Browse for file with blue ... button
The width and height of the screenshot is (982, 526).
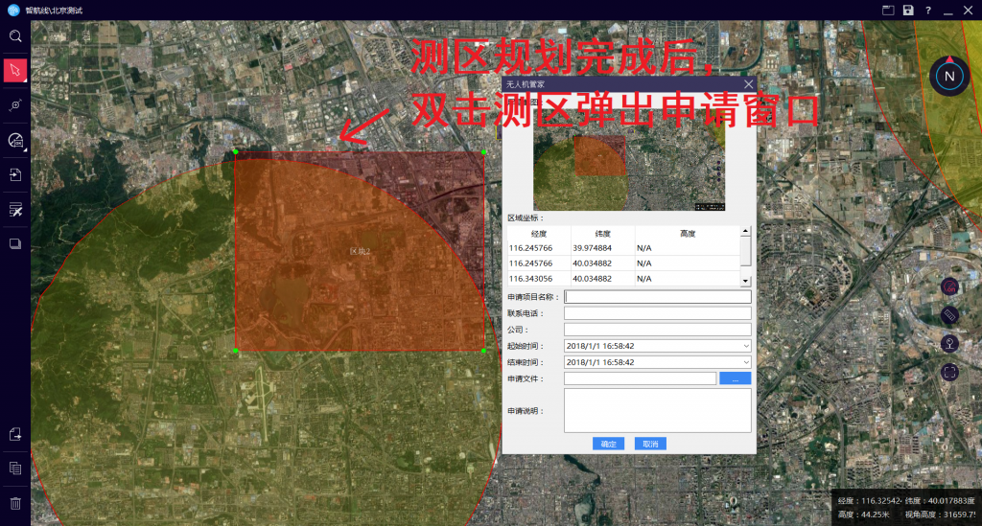(736, 378)
